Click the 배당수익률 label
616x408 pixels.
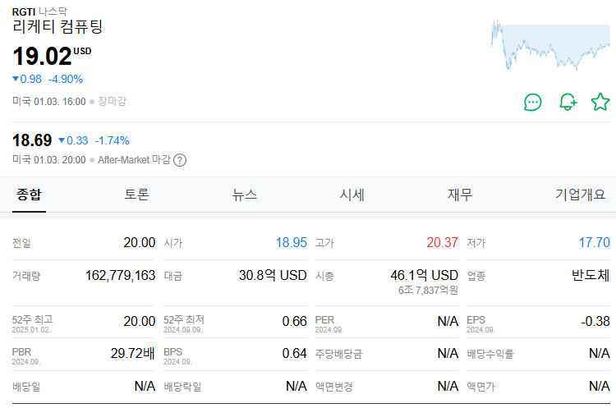(490, 354)
